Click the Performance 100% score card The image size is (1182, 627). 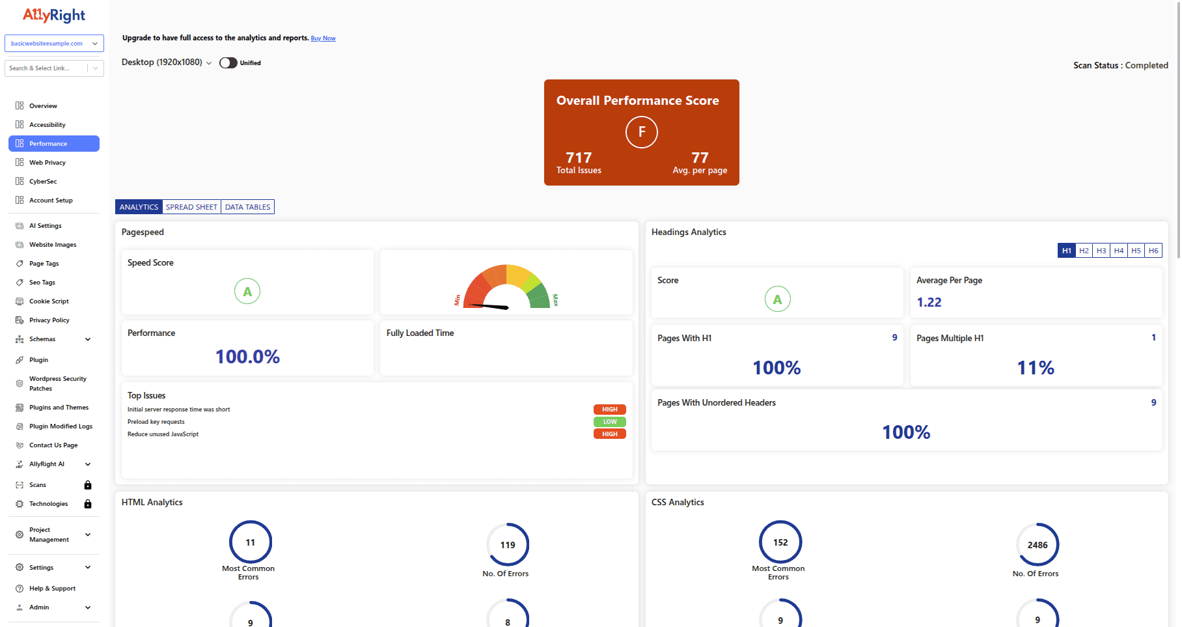247,348
